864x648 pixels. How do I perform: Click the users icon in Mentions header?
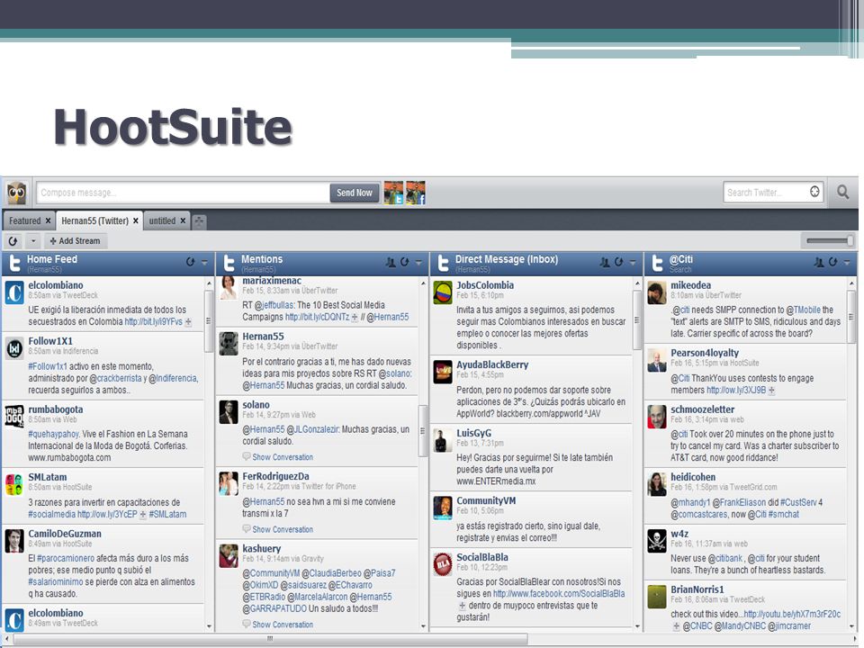pyautogui.click(x=391, y=262)
